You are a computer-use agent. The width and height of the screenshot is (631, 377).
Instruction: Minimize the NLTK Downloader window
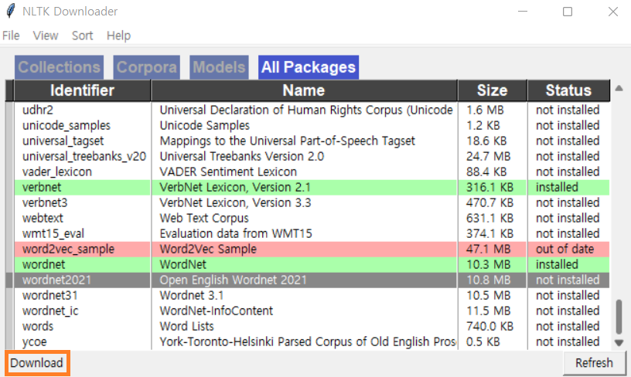click(x=523, y=12)
